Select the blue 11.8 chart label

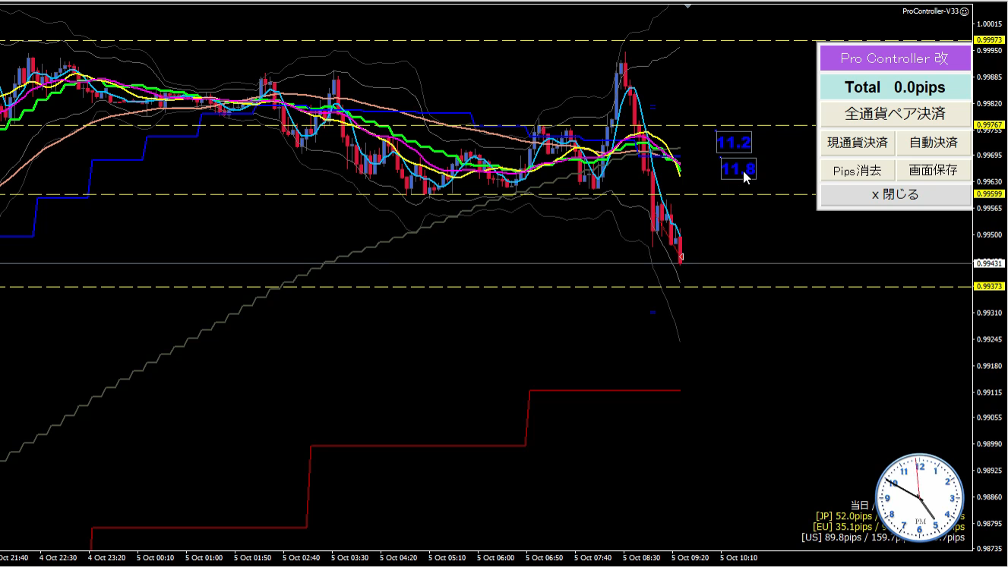pyautogui.click(x=738, y=169)
